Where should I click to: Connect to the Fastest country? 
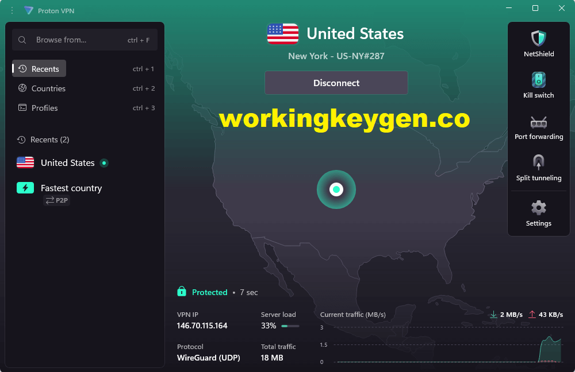(x=71, y=188)
